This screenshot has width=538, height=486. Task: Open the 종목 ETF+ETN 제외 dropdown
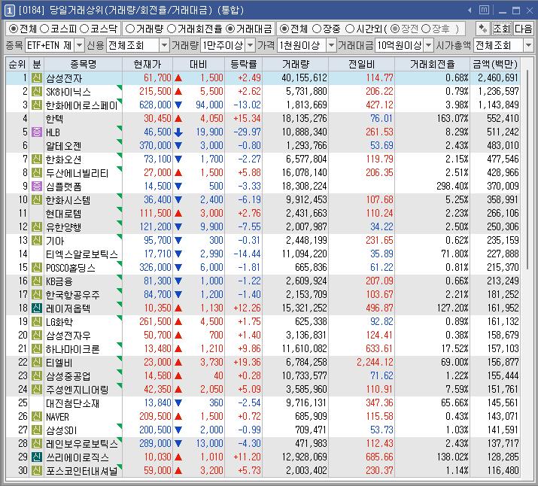(x=79, y=45)
